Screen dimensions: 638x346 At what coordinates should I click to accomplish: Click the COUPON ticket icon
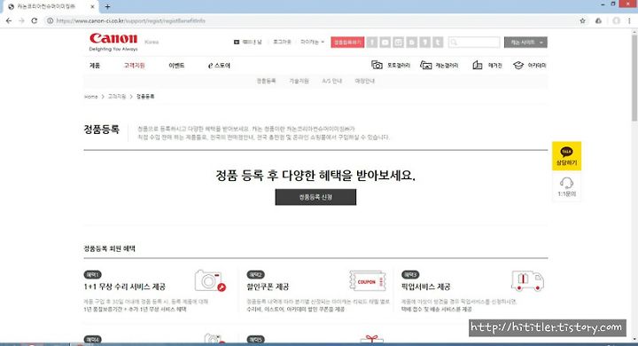(x=368, y=280)
